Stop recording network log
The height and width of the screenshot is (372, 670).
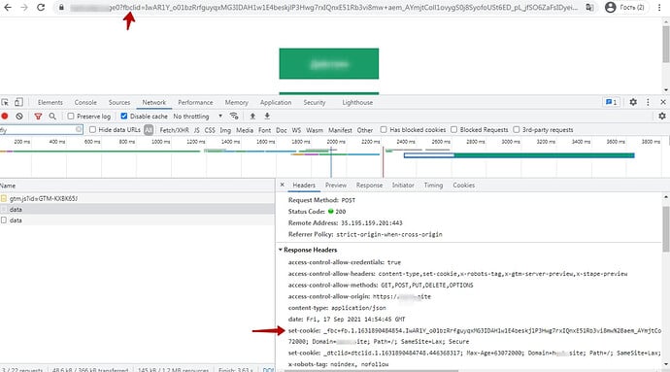click(x=5, y=116)
